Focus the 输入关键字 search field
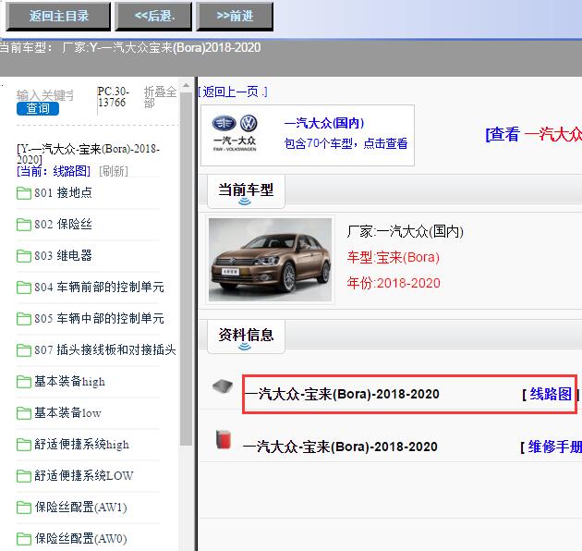The width and height of the screenshot is (582, 551). click(45, 95)
